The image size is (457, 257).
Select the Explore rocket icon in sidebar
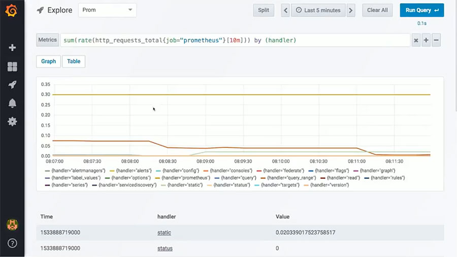coord(12,85)
